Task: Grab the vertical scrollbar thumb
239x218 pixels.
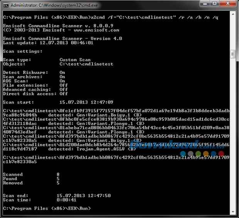Action: coord(233,54)
